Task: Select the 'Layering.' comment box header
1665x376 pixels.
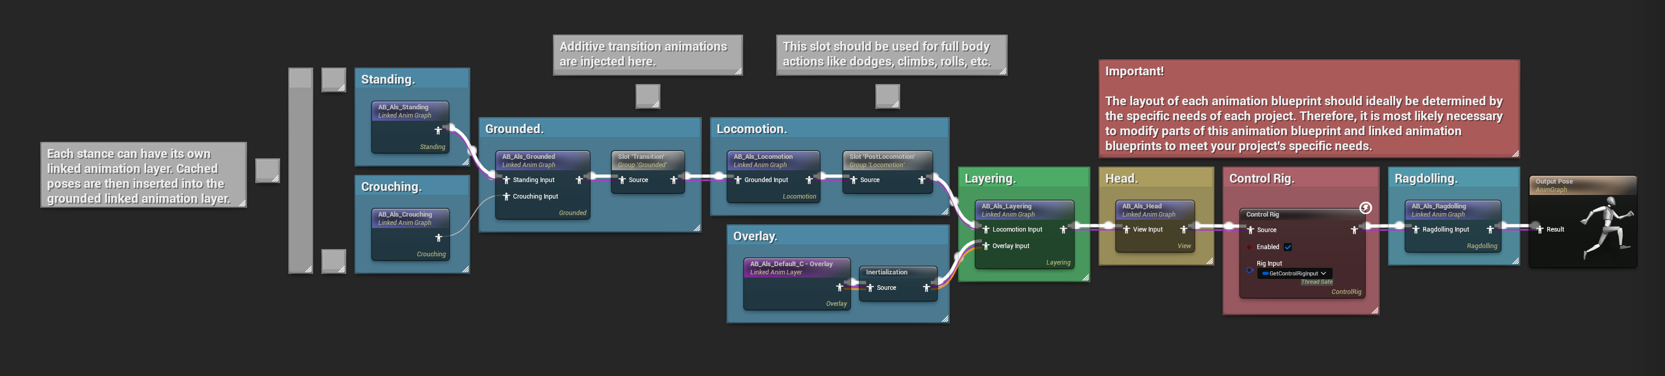Action: 1024,178
